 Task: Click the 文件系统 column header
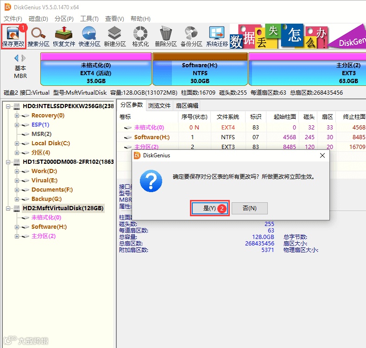(x=228, y=116)
